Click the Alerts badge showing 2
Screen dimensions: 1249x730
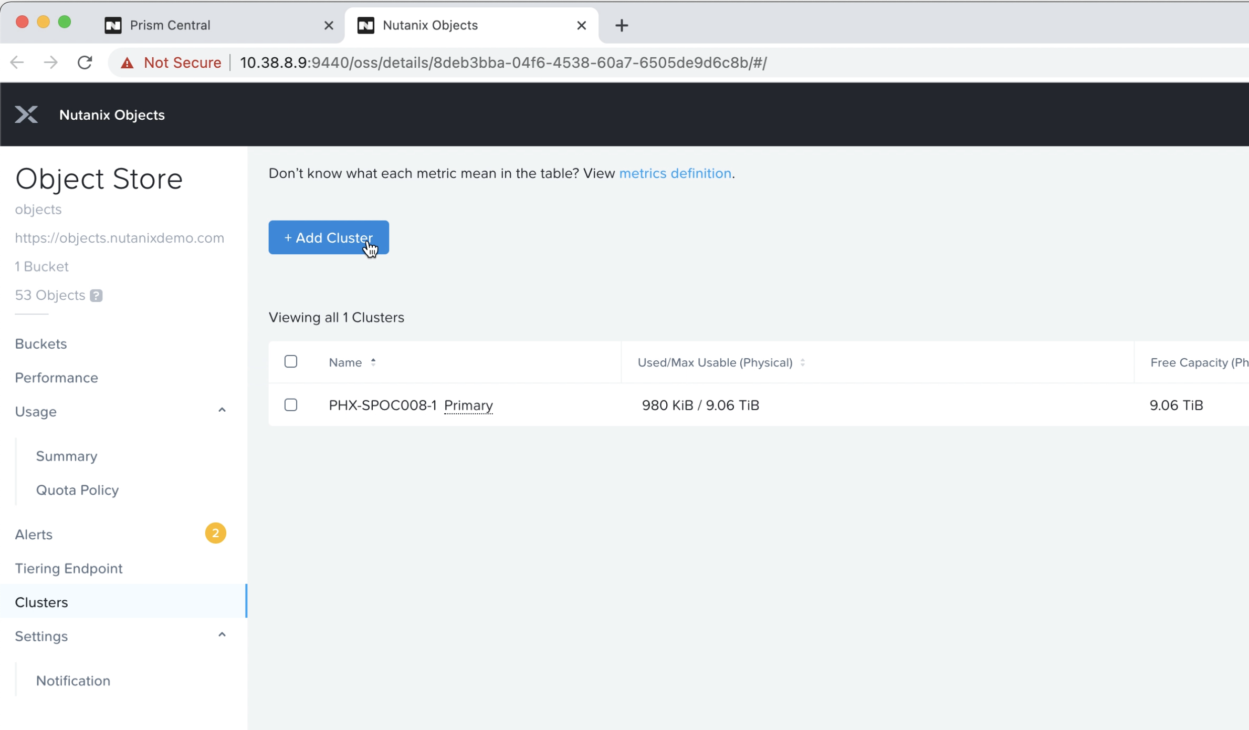point(215,534)
